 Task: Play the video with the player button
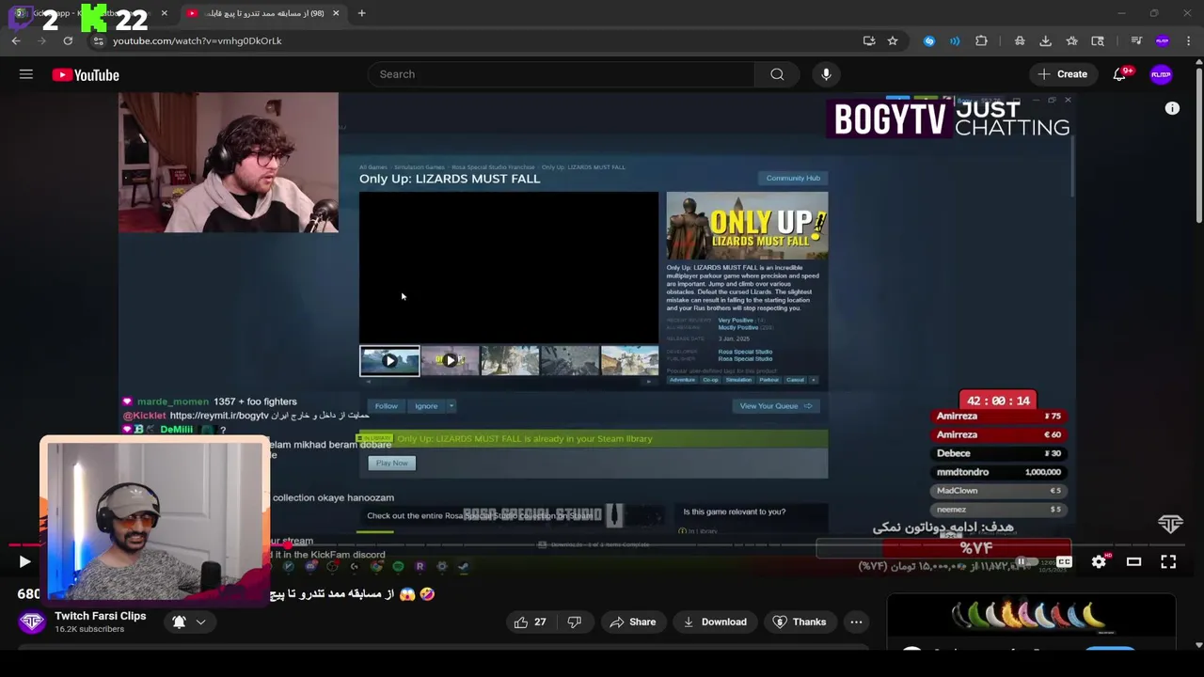click(x=24, y=561)
